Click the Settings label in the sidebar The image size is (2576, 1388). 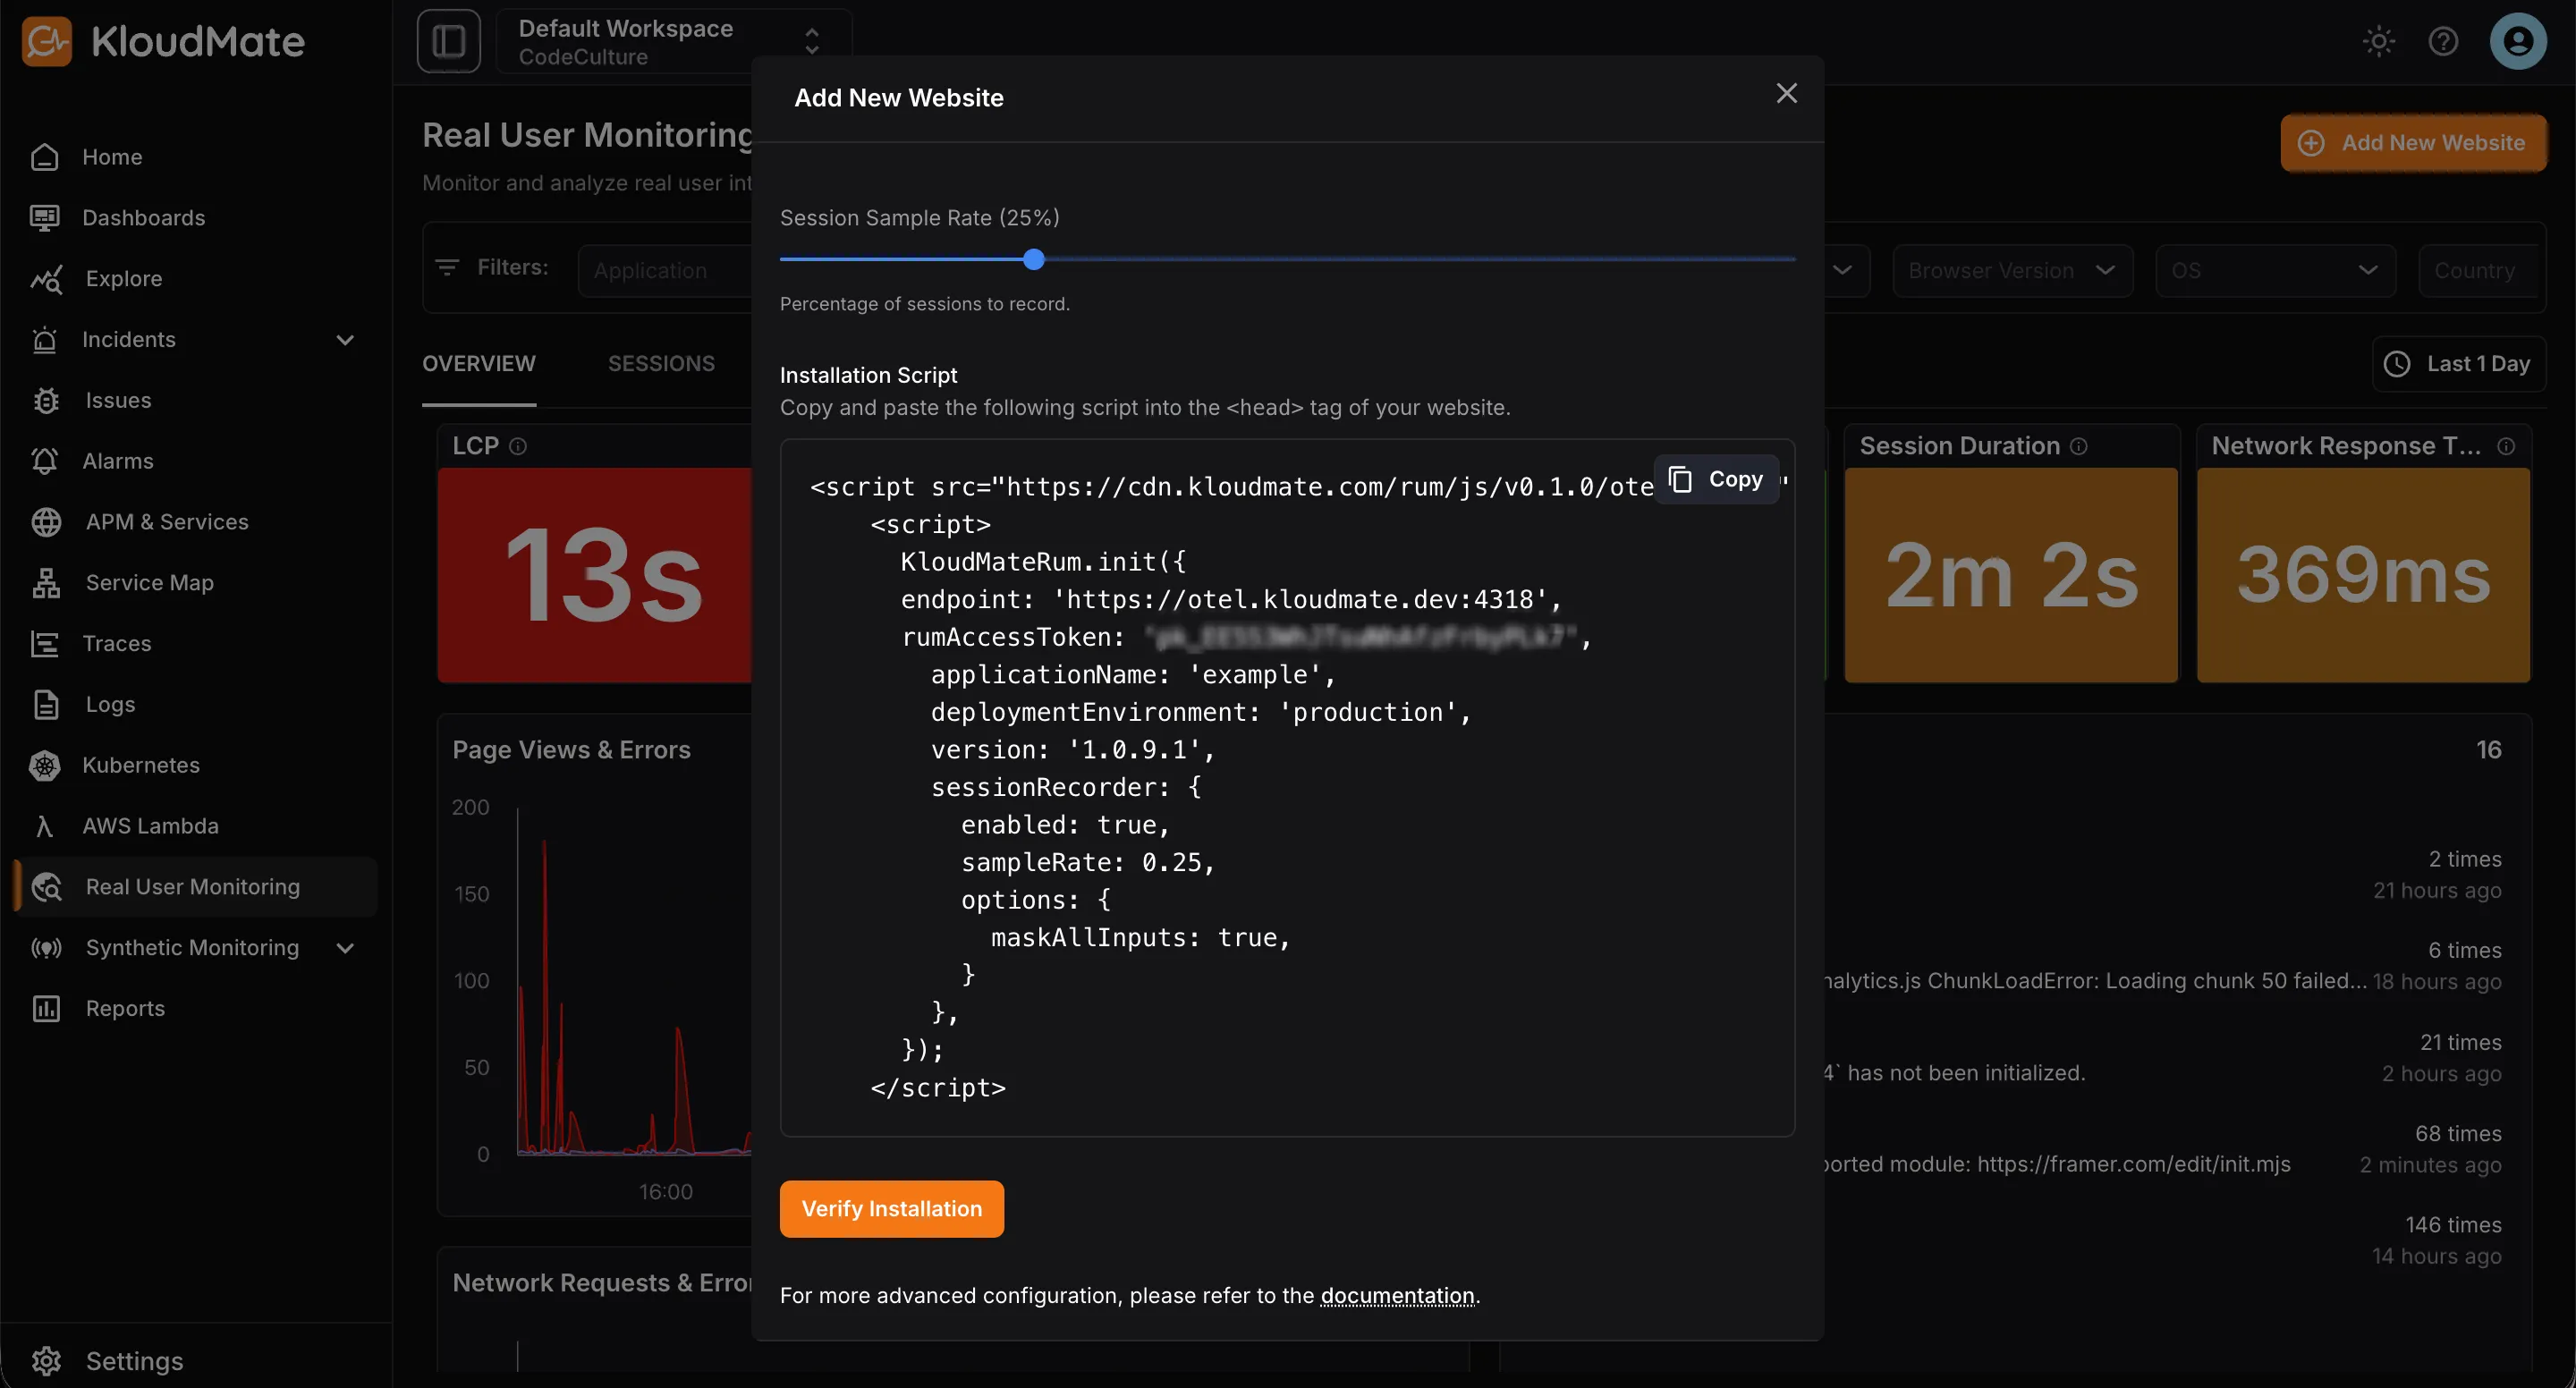tap(135, 1361)
